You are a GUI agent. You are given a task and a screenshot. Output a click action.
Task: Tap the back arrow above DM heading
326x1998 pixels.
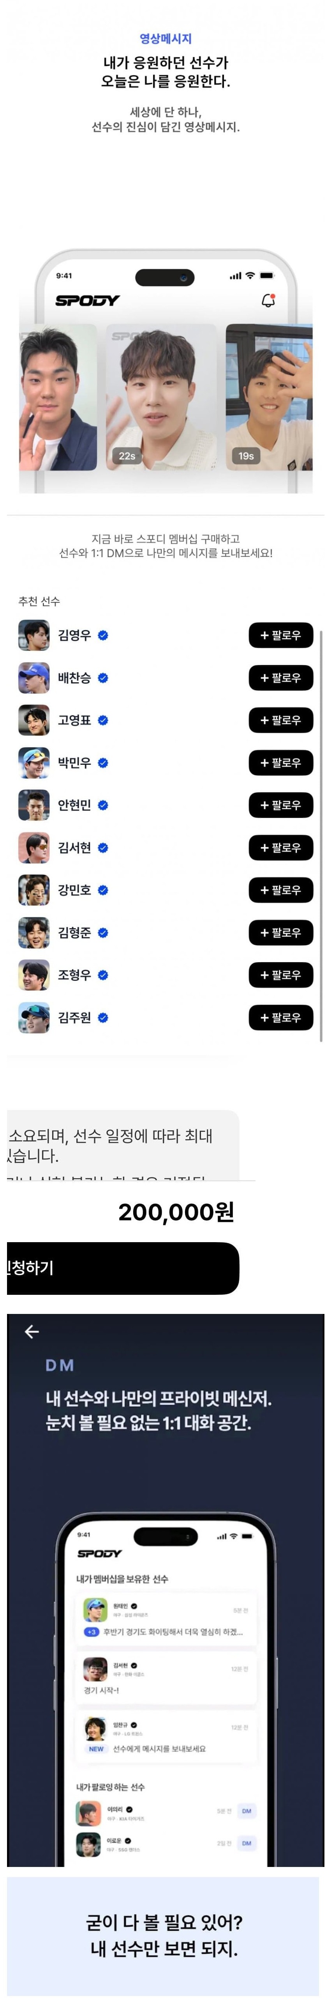pyautogui.click(x=32, y=1331)
